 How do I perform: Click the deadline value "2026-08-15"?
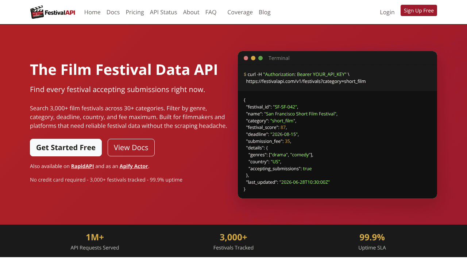pyautogui.click(x=284, y=134)
